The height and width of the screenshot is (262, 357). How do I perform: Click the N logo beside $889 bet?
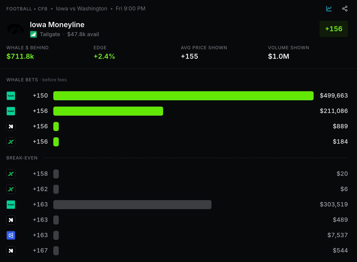(x=11, y=126)
